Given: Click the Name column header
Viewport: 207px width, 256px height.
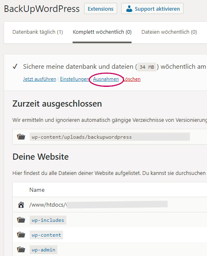Looking at the screenshot, I should tap(37, 190).
